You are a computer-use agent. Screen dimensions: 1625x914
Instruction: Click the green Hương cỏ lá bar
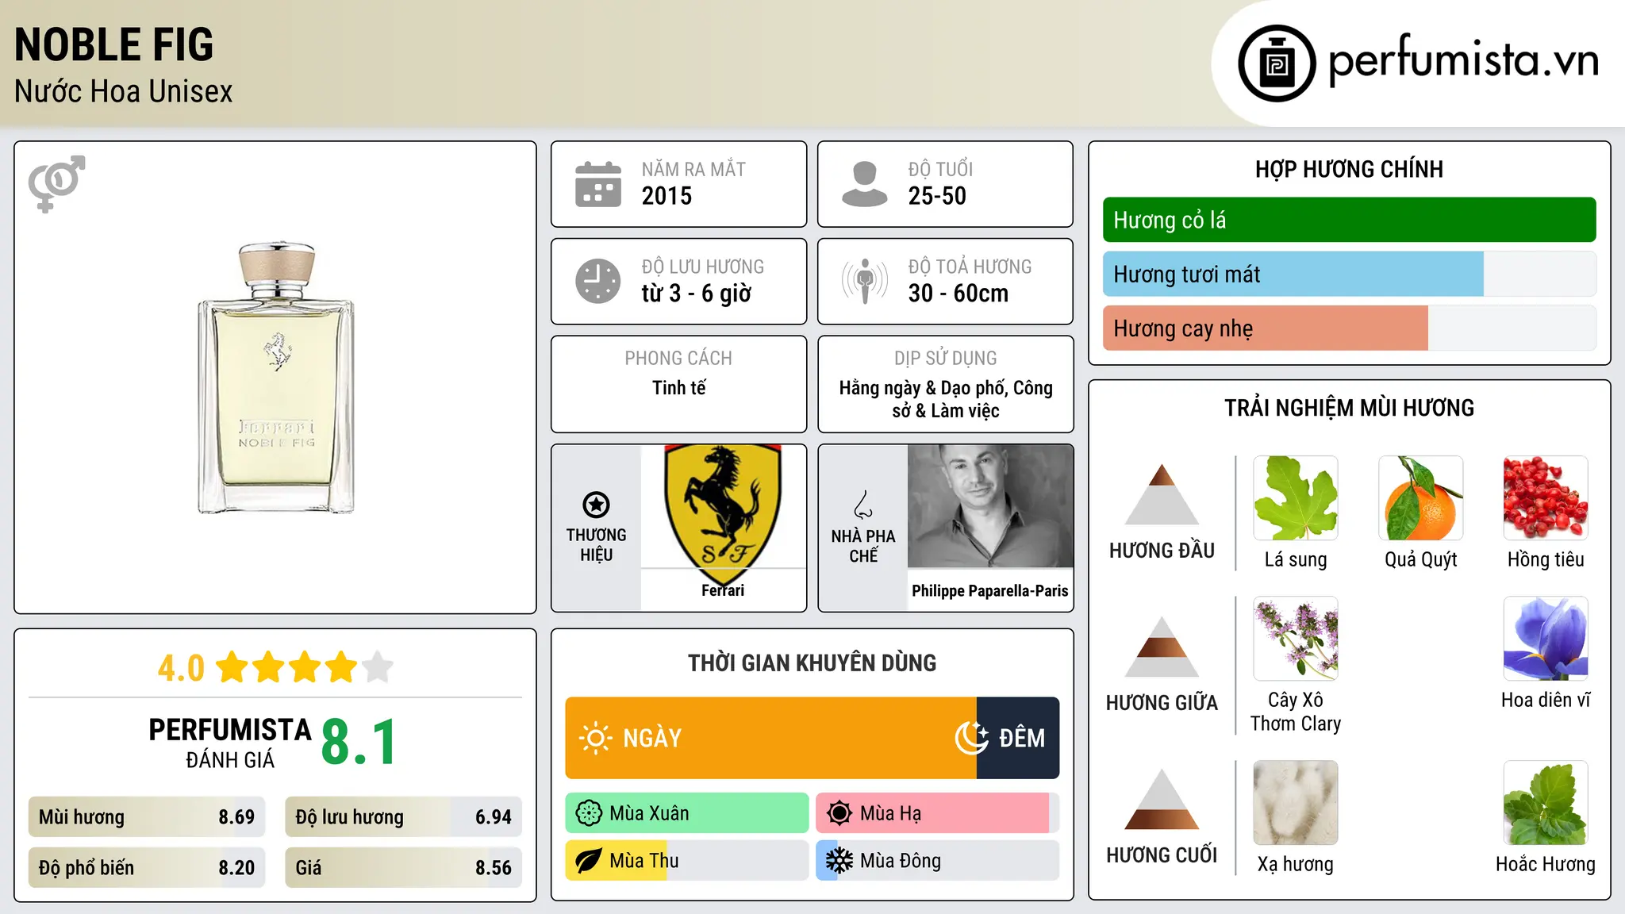[1349, 220]
